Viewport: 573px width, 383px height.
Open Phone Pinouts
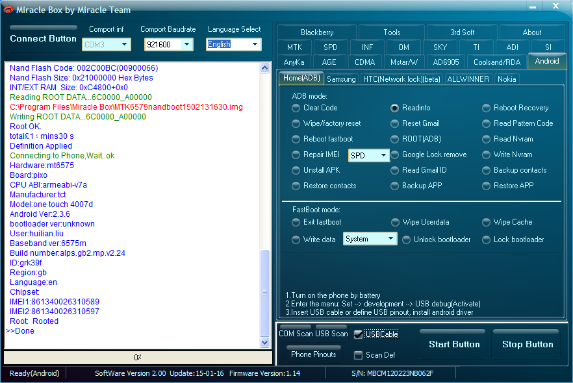coord(314,354)
